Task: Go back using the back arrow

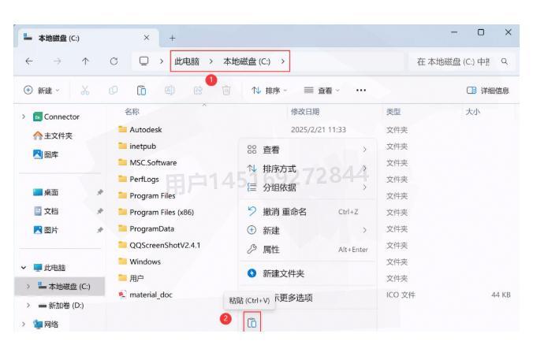Action: [29, 61]
